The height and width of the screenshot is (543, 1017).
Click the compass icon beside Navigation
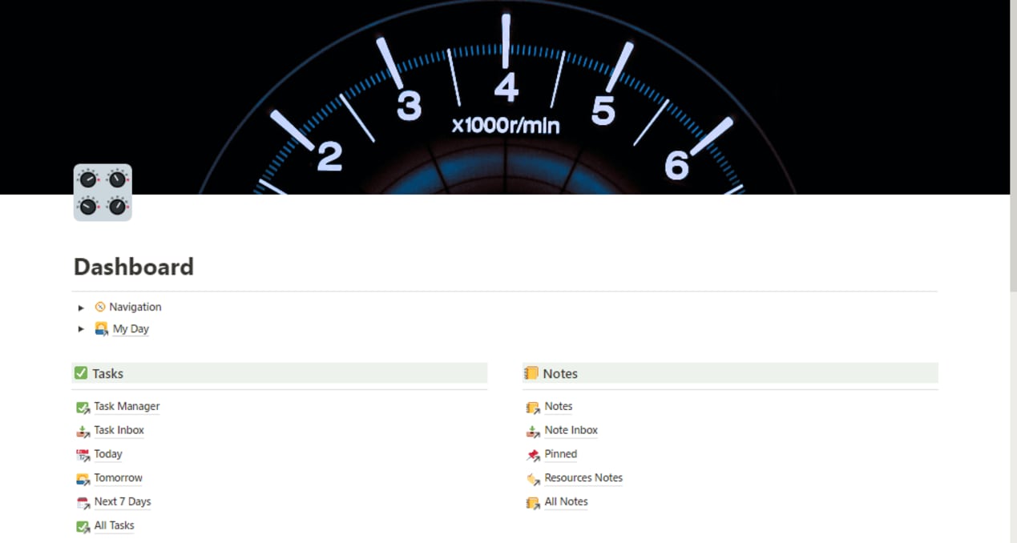(x=100, y=307)
